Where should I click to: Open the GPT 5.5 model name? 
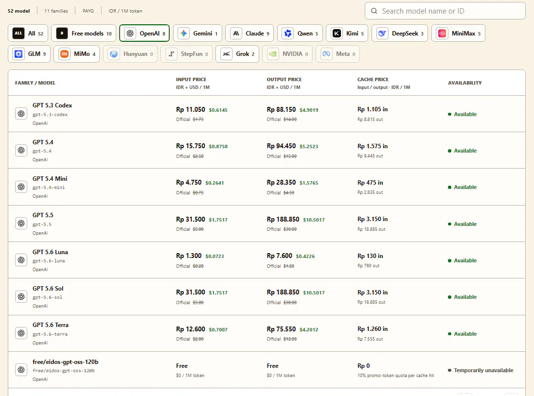(x=43, y=215)
